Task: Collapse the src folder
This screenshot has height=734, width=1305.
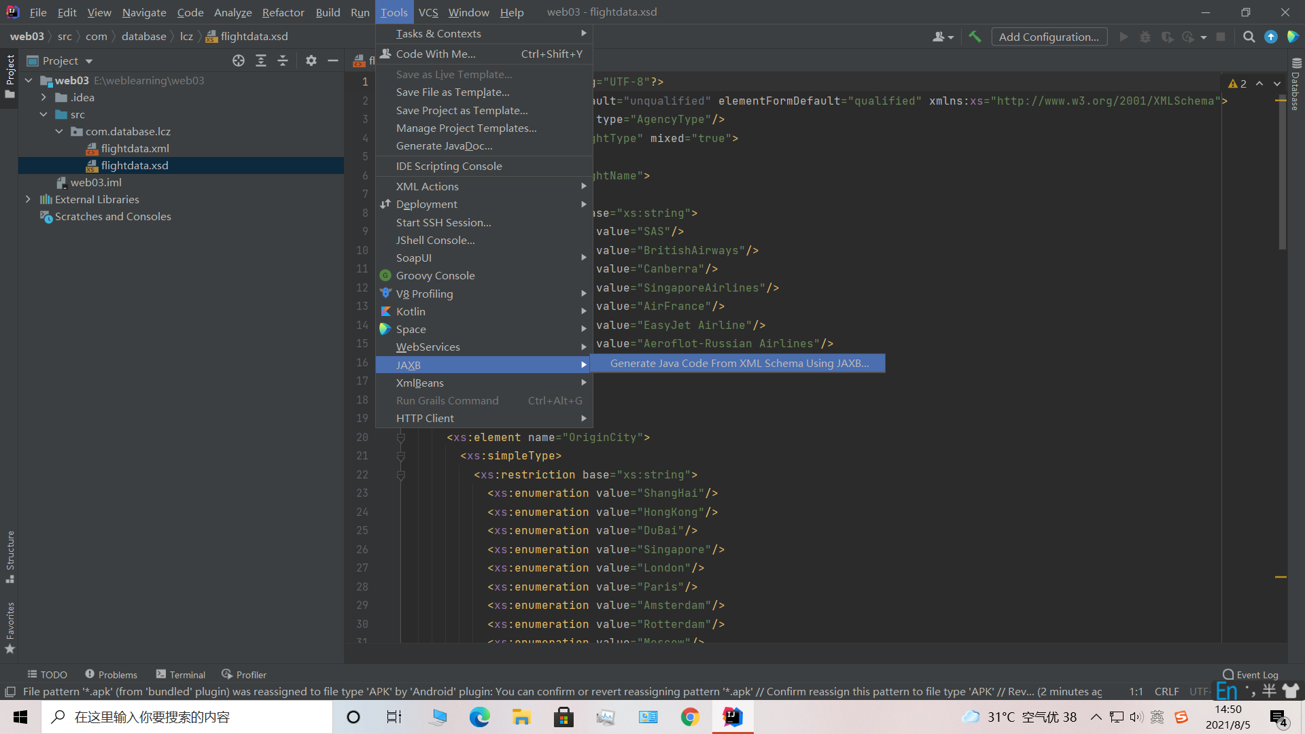Action: 43,115
